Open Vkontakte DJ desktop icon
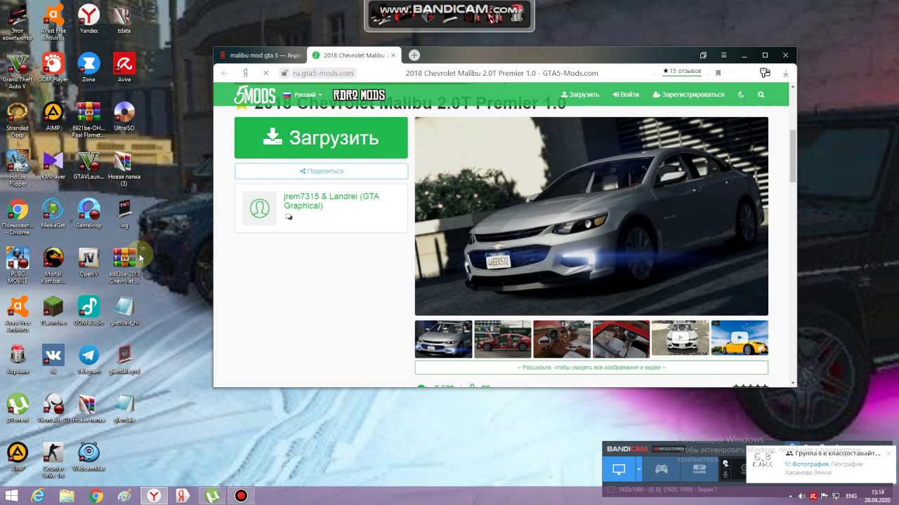 53,408
